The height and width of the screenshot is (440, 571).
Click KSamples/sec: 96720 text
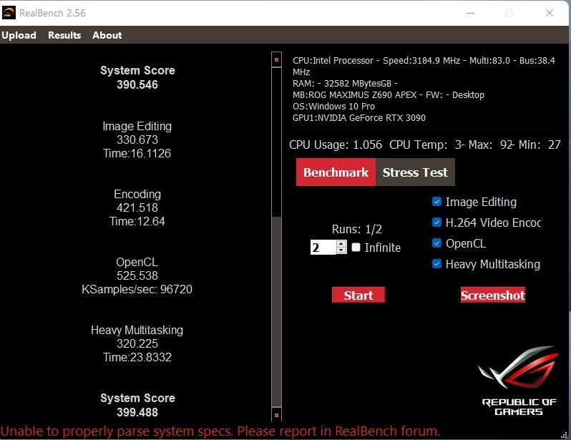coord(137,289)
